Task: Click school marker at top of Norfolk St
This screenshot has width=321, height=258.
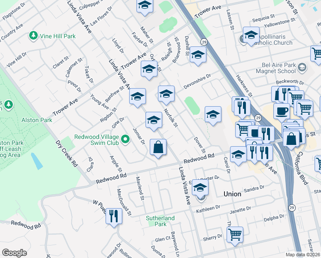Action: [x=166, y=94]
